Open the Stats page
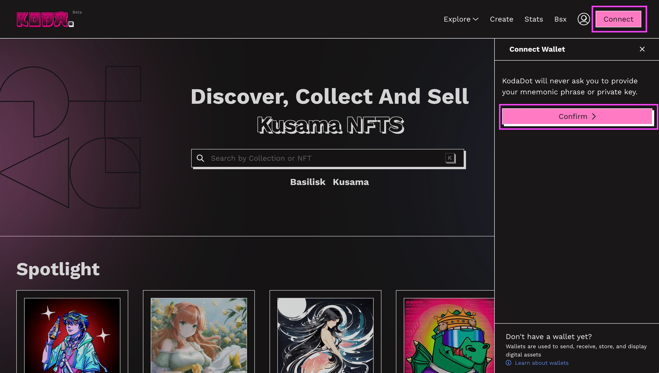The height and width of the screenshot is (373, 659). [533, 19]
